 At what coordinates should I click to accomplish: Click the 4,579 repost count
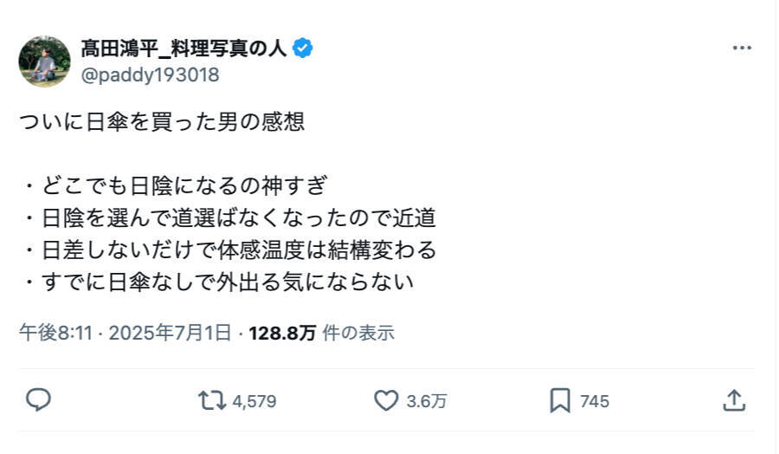254,401
